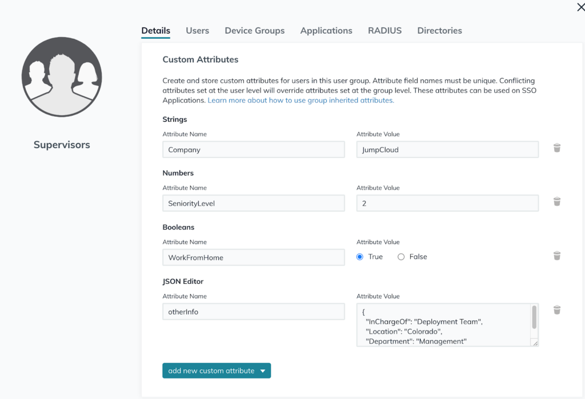Open the RADIUS tab

coord(385,31)
